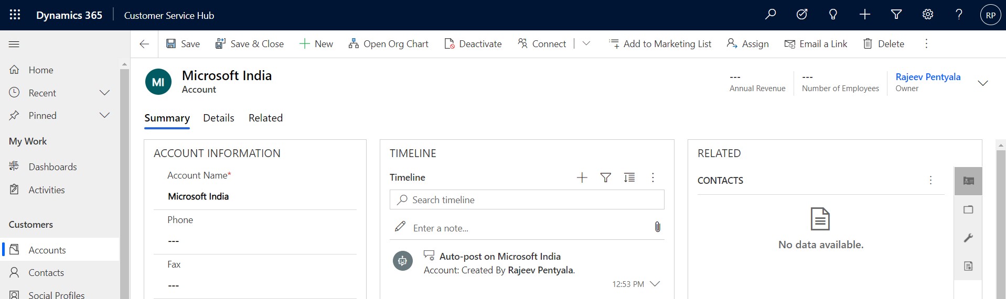
Task: Open the assistant lightbulb icon
Action: coord(833,15)
